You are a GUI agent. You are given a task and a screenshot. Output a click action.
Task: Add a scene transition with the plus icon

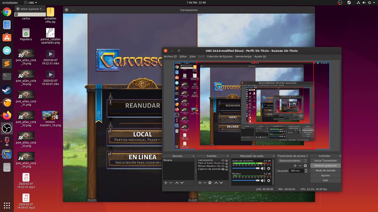[x=295, y=166]
